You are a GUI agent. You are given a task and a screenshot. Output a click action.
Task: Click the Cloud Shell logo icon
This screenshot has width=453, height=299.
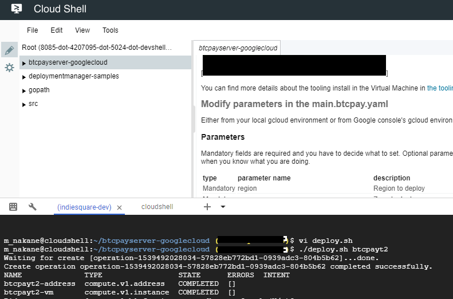tap(17, 9)
